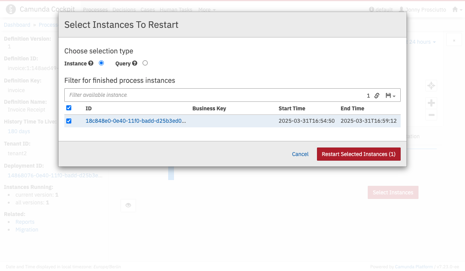
Task: Uncheck the 18c848e0 instance row checkbox
Action: coord(69,121)
